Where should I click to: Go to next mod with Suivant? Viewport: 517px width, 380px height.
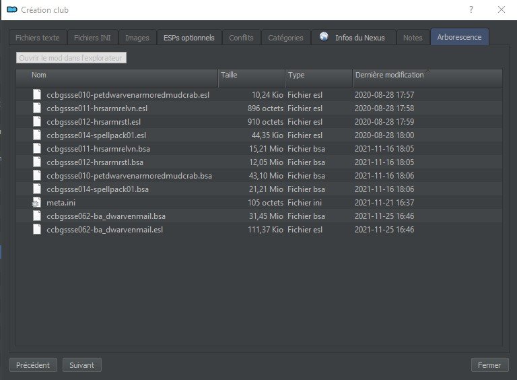point(81,365)
